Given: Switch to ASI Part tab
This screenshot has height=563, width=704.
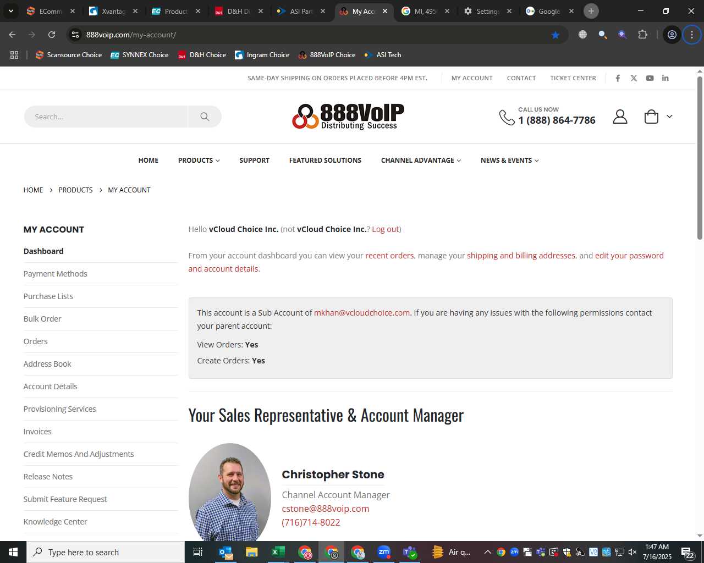Looking at the screenshot, I should click(301, 11).
